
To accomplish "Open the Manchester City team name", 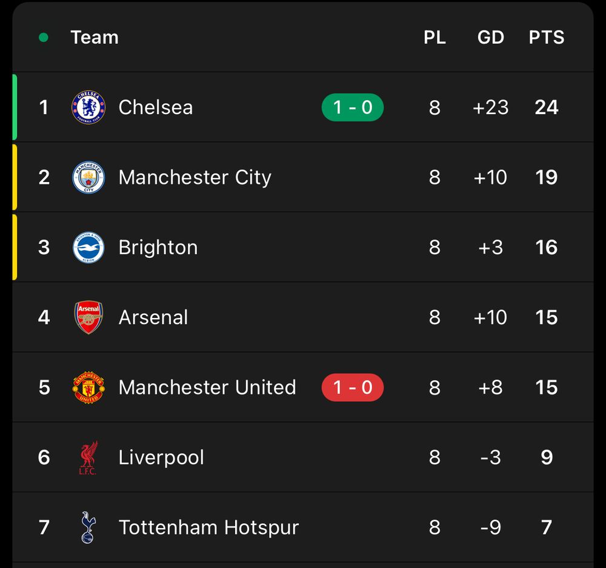I will [195, 177].
